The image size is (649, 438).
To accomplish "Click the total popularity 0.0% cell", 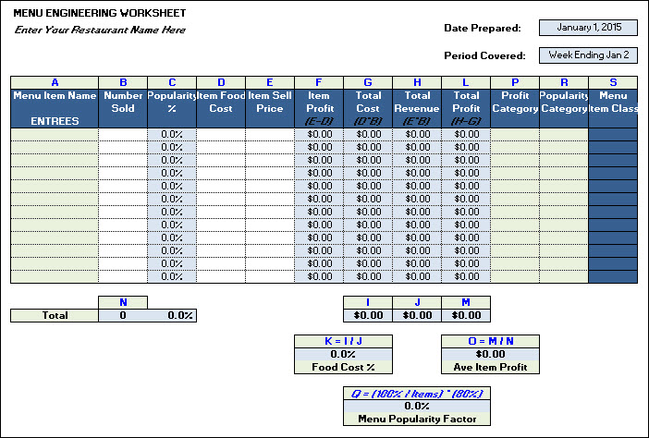I will [172, 316].
